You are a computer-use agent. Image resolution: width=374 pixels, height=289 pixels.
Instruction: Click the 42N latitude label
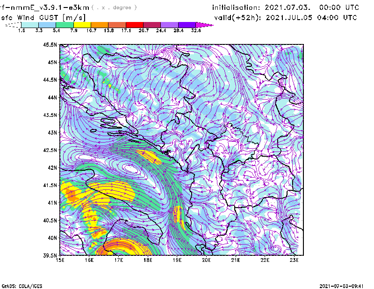point(52,168)
